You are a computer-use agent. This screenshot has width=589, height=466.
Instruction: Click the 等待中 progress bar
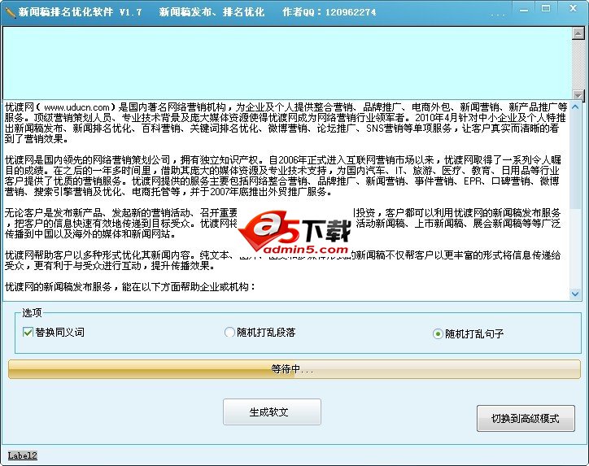point(294,369)
